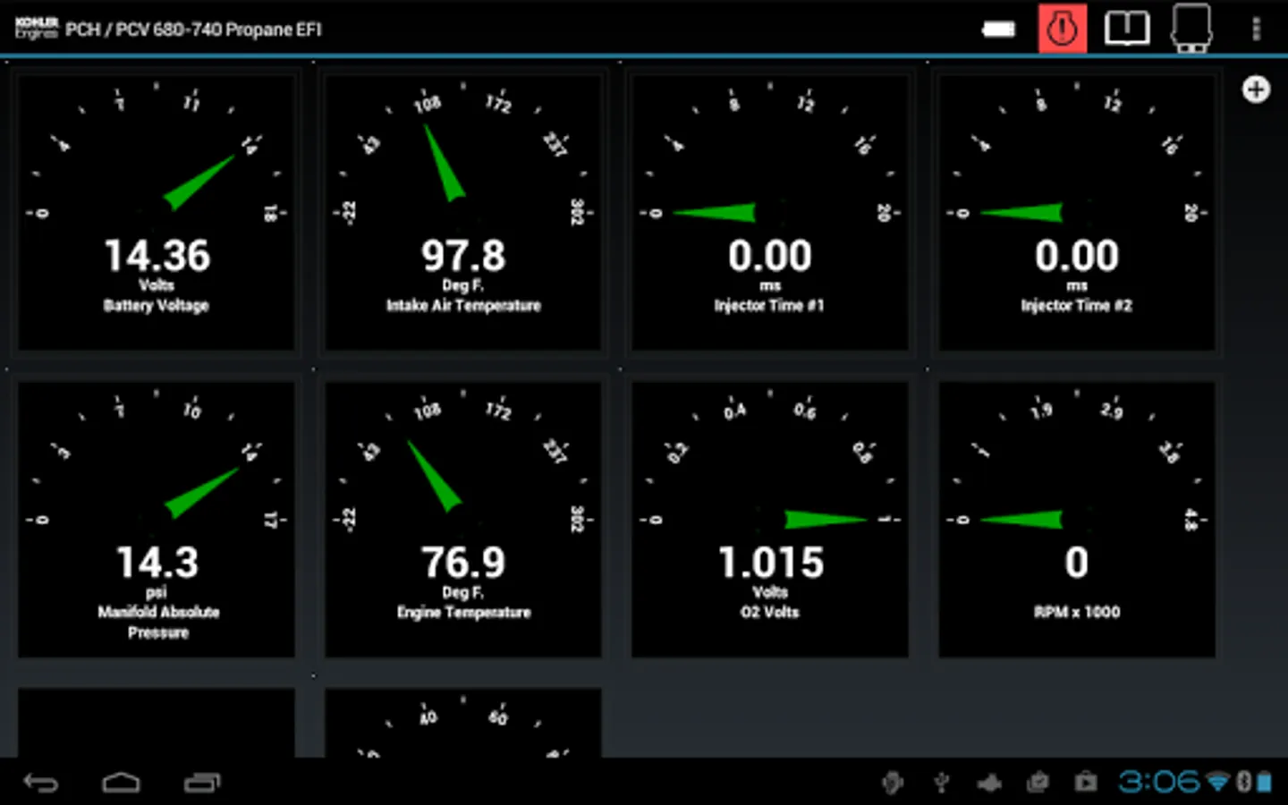
Task: Select the Battery Voltage gauge
Action: 157,212
